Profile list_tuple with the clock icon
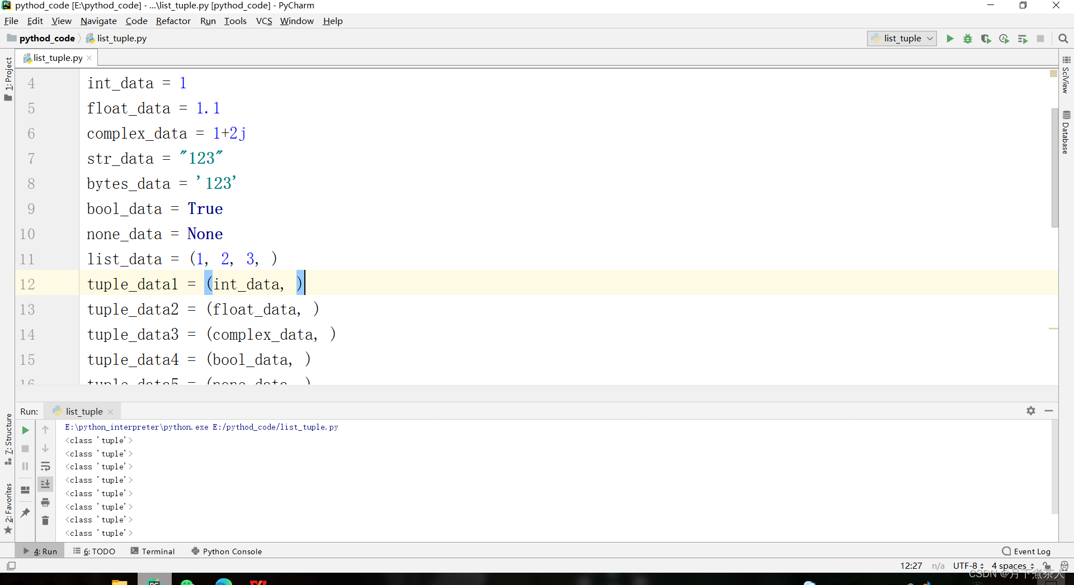 tap(1004, 39)
